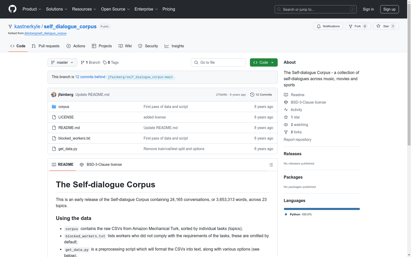Open the 'added license' commit message

click(155, 117)
